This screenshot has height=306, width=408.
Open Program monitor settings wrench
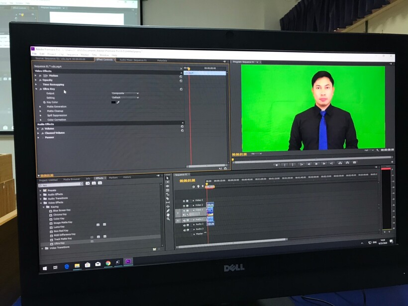(x=377, y=150)
